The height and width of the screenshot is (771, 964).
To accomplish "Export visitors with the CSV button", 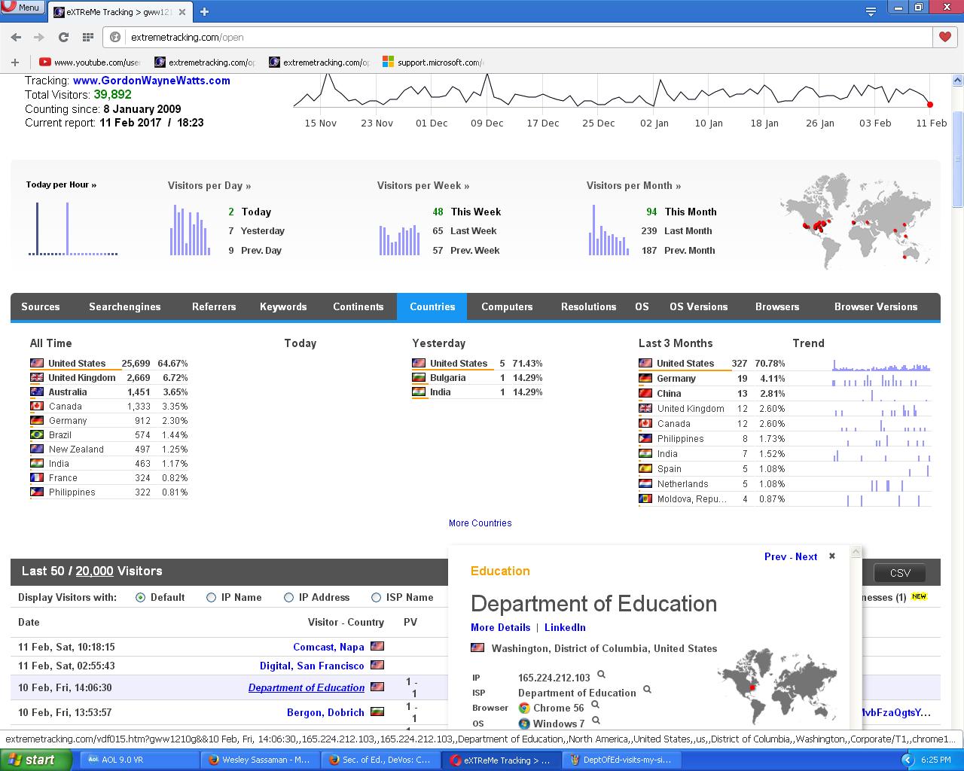I will coord(900,573).
